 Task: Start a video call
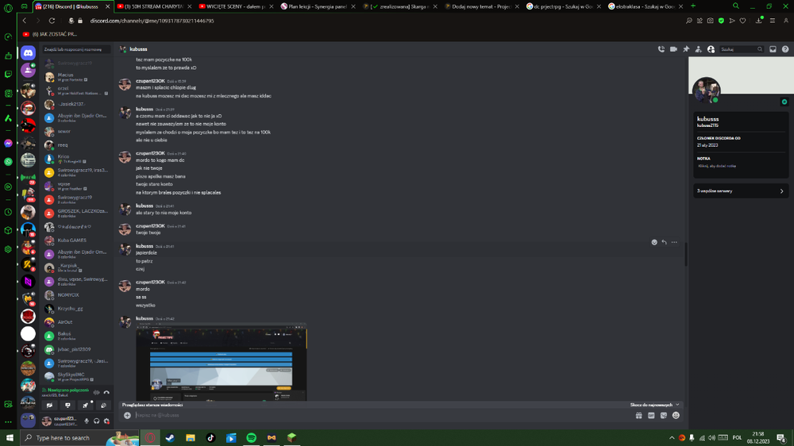pos(673,49)
